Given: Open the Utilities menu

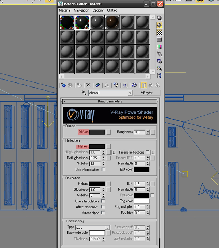Looking at the screenshot, I should click(x=112, y=11).
